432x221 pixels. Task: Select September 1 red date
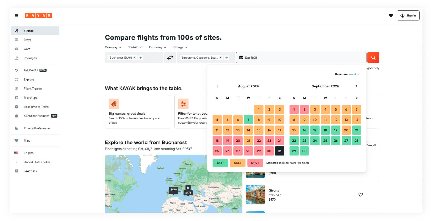click(x=294, y=109)
